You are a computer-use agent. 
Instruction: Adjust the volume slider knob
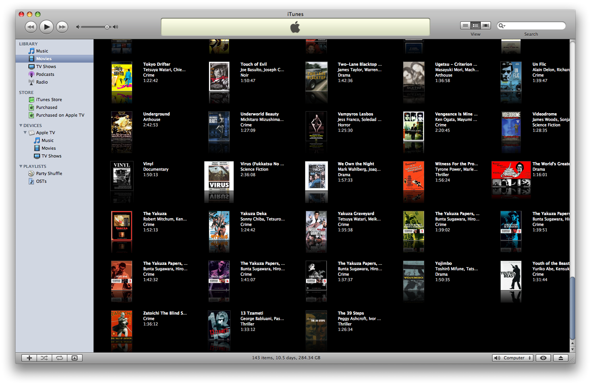pos(107,27)
